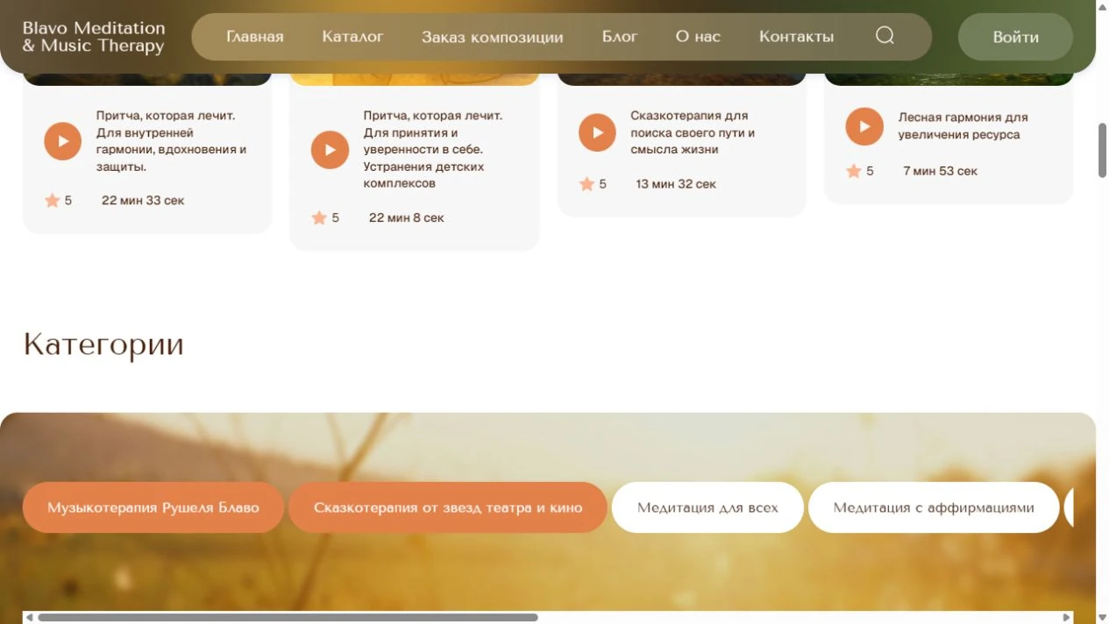Open the О нас page
Screen dimensions: 1109x624
point(698,37)
